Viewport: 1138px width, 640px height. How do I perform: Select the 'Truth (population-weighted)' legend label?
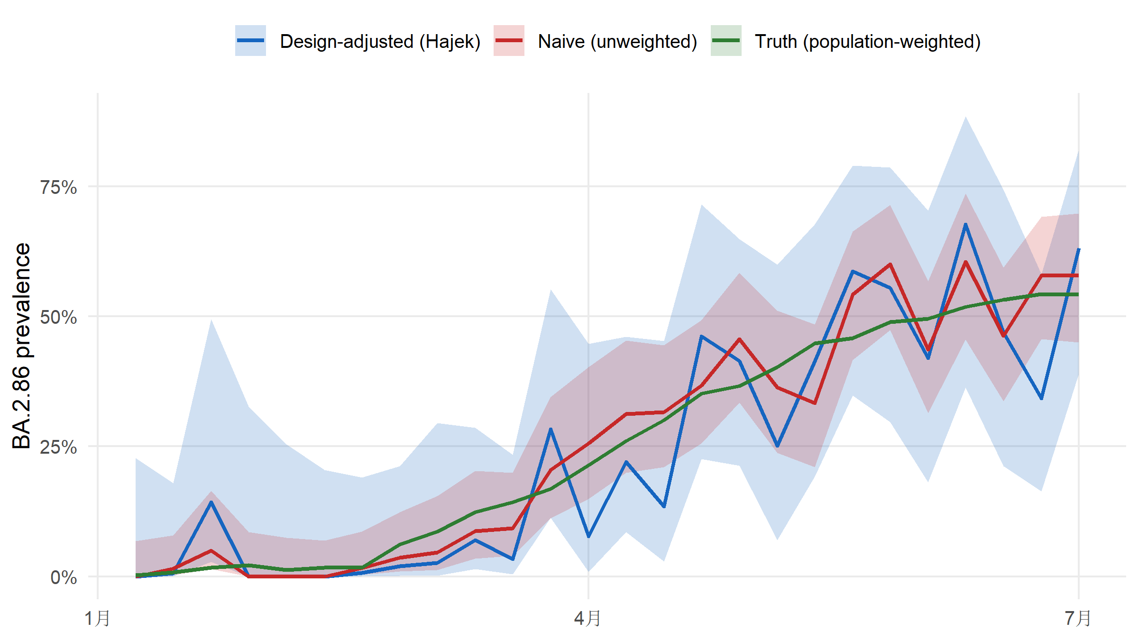868,42
